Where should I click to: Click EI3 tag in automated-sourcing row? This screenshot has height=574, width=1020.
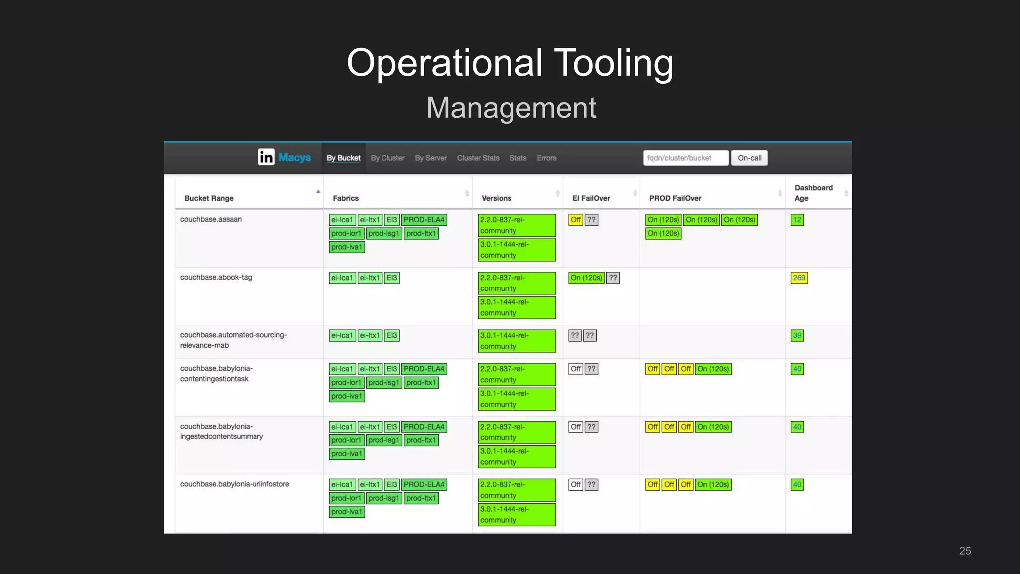392,336
